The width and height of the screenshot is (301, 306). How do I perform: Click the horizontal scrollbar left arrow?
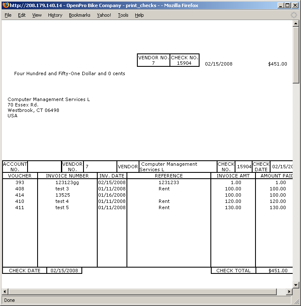pyautogui.click(x=5, y=291)
